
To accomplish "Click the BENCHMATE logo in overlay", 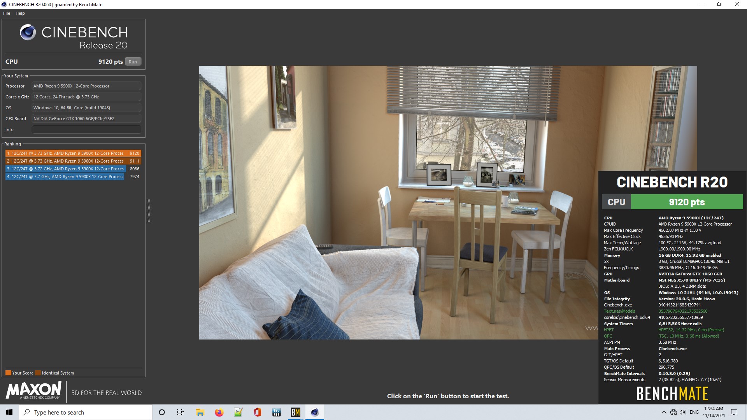I will 672,394.
